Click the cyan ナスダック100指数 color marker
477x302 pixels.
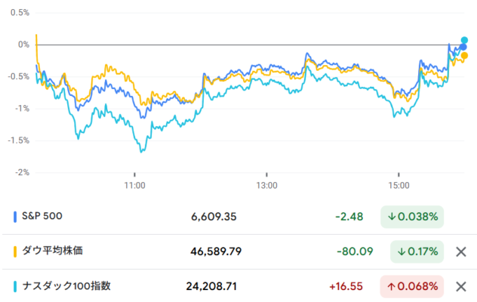tap(16, 287)
